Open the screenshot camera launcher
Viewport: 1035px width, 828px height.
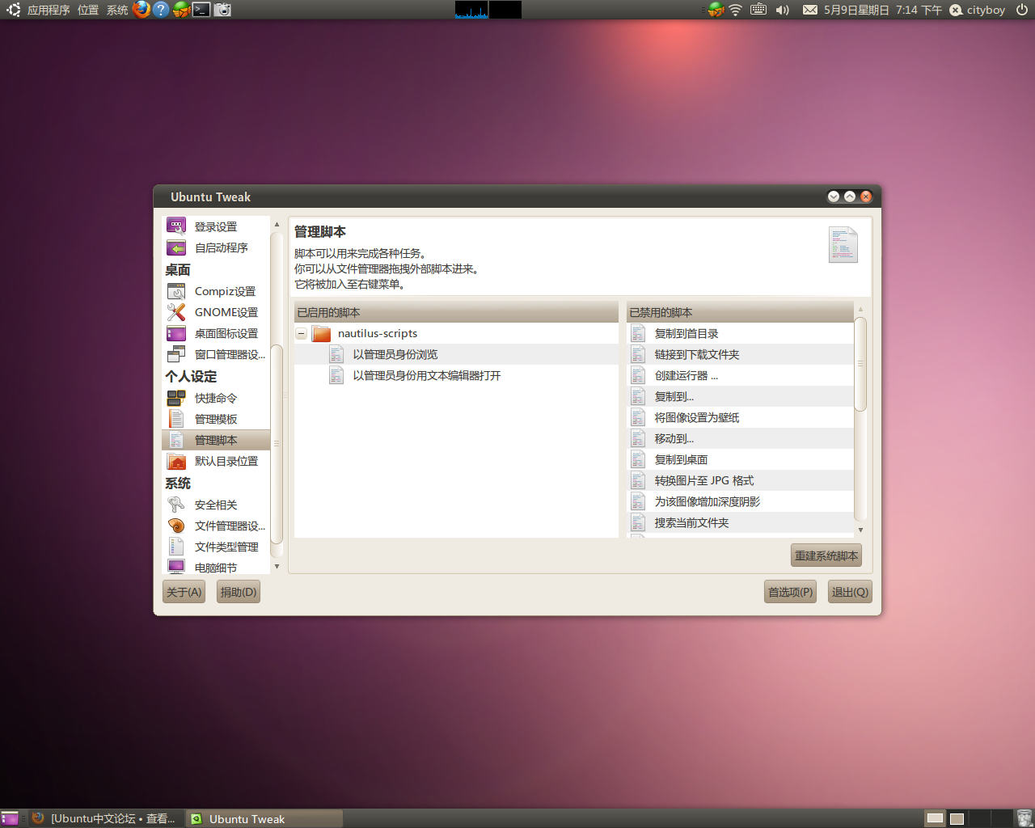pyautogui.click(x=222, y=10)
